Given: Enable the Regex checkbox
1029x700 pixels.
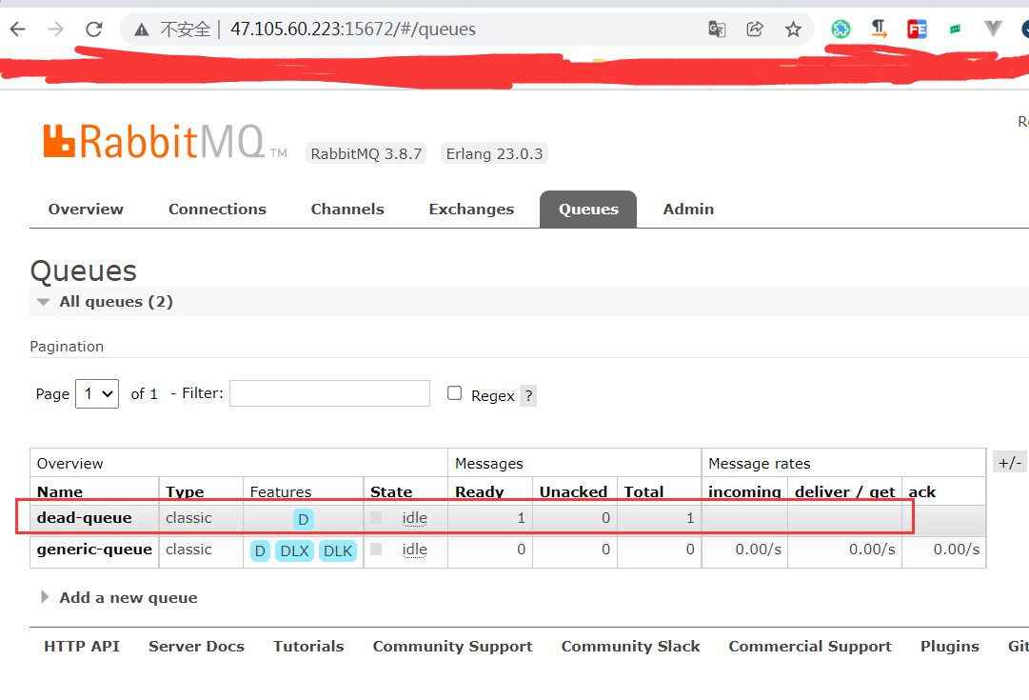Looking at the screenshot, I should [454, 390].
